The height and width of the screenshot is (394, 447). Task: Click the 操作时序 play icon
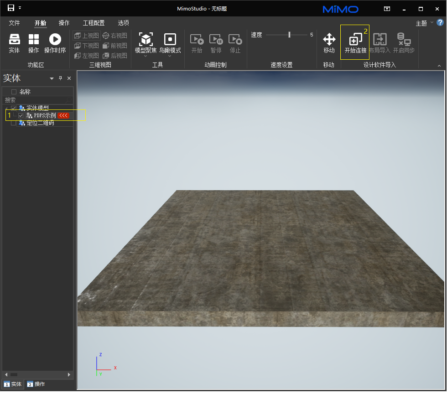pyautogui.click(x=55, y=40)
